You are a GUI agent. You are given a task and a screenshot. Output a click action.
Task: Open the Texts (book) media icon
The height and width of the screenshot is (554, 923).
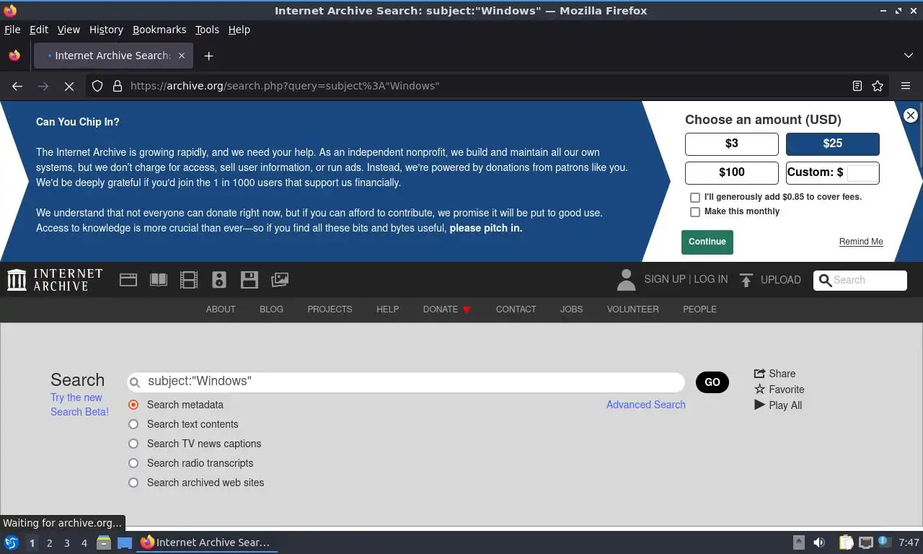(159, 280)
